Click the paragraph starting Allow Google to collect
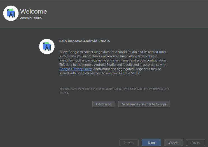Viewport: 208px width, 147px height. tap(113, 62)
